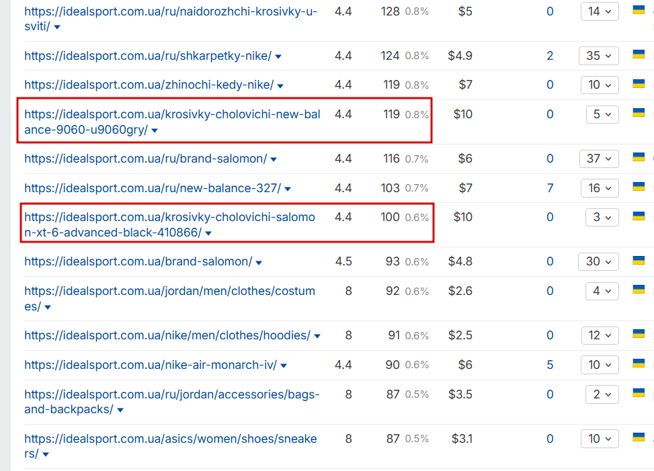Expand the arrow next to zhinochi-kedy-nike URL
The width and height of the screenshot is (654, 471).
280,86
